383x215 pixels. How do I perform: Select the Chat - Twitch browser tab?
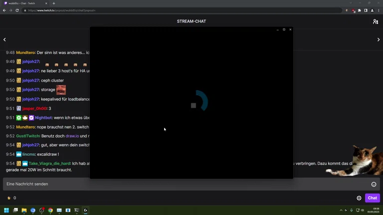tap(24, 3)
